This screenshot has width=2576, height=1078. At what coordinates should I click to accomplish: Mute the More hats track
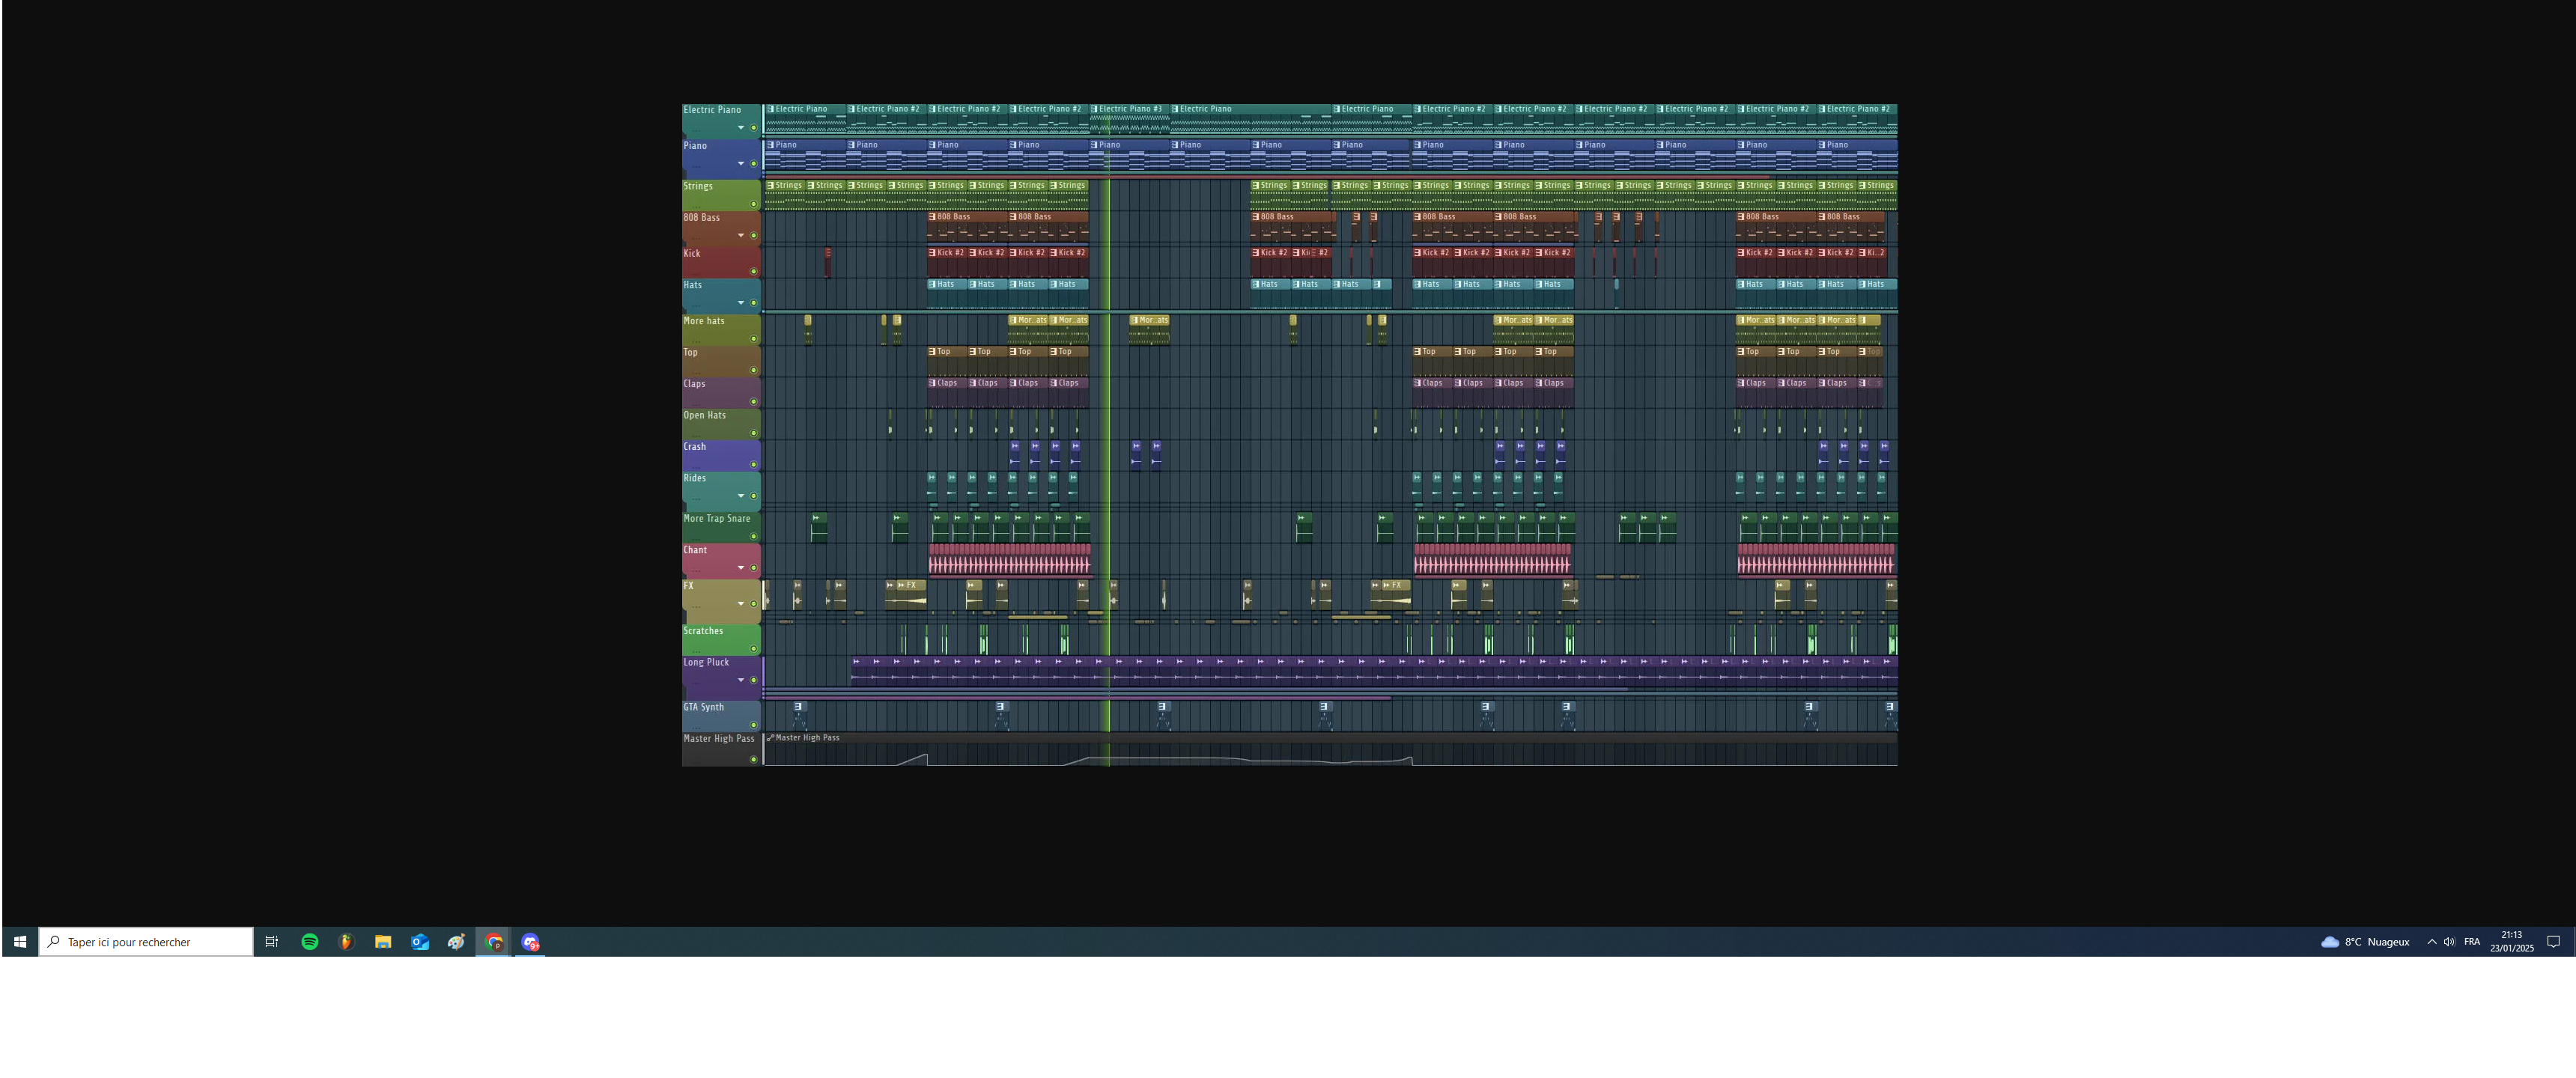point(754,339)
